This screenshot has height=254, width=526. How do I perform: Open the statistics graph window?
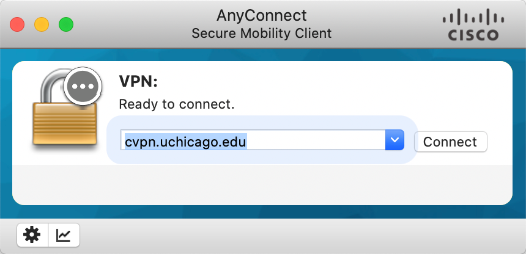pos(64,234)
